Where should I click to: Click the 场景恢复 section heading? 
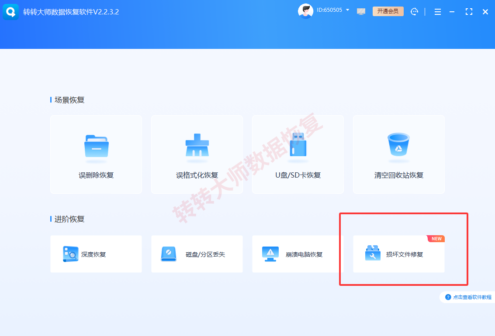[69, 100]
